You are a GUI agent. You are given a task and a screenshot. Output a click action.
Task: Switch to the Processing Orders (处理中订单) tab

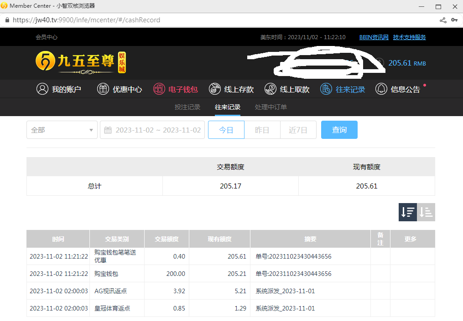pyautogui.click(x=271, y=107)
